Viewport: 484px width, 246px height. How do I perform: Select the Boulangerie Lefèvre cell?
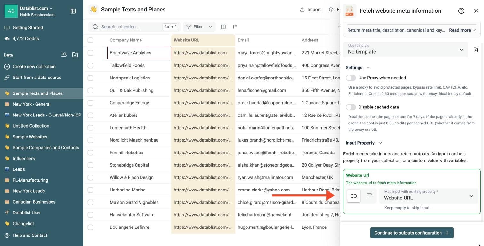(x=139, y=227)
